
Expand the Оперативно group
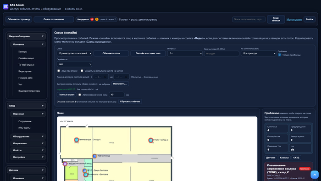pos(28,143)
